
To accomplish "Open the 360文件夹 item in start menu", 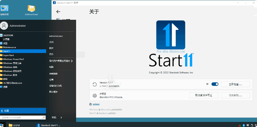I will (23, 35).
